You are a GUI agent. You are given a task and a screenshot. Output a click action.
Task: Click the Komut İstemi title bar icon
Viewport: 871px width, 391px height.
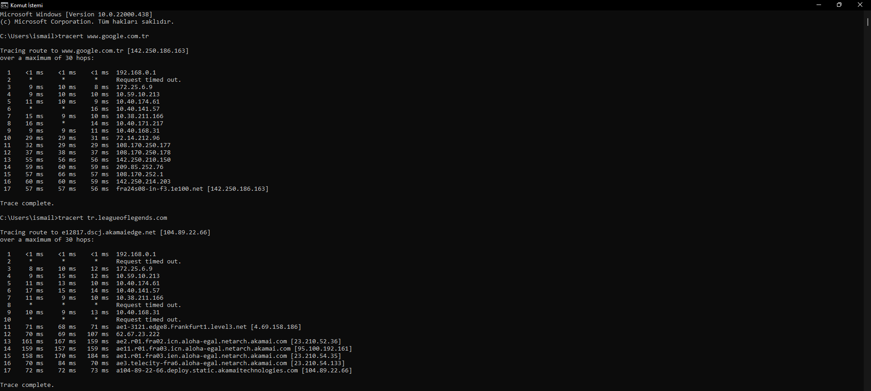(x=5, y=5)
